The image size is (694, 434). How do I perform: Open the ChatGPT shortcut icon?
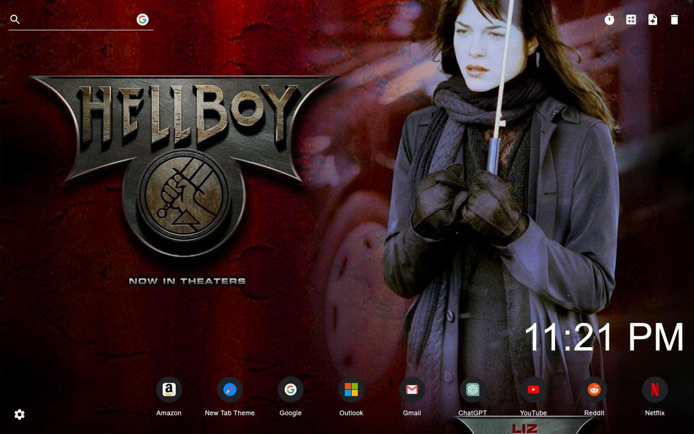473,390
